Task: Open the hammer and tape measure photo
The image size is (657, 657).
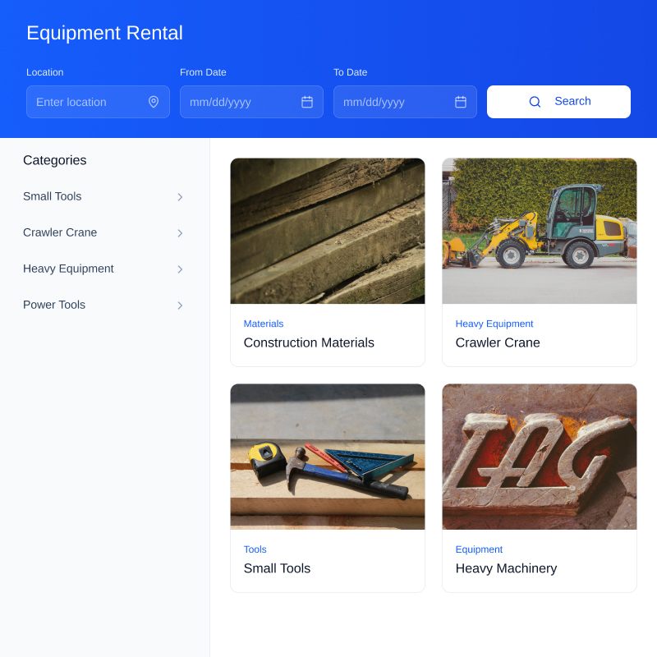Action: pos(328,457)
